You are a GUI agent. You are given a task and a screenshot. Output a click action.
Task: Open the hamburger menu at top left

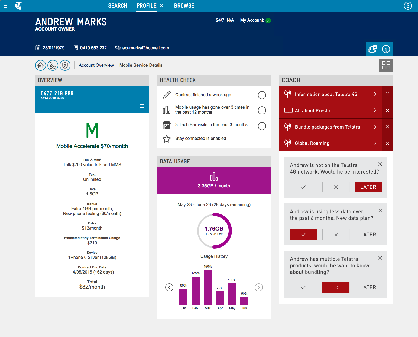pos(5,6)
